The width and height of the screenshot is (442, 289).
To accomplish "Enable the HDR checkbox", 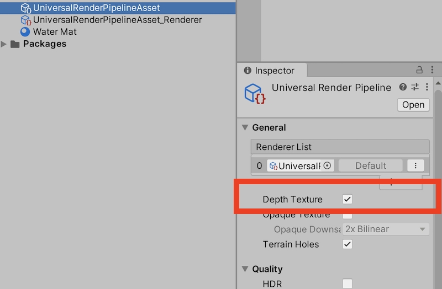I will point(348,283).
